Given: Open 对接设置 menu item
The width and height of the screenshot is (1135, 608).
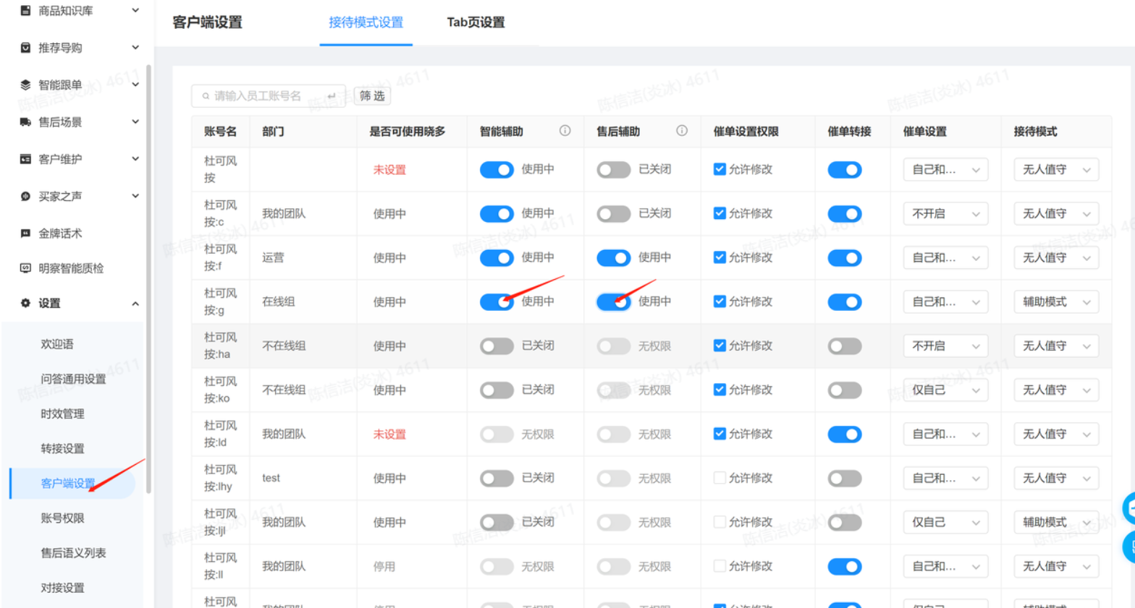Looking at the screenshot, I should pyautogui.click(x=62, y=588).
